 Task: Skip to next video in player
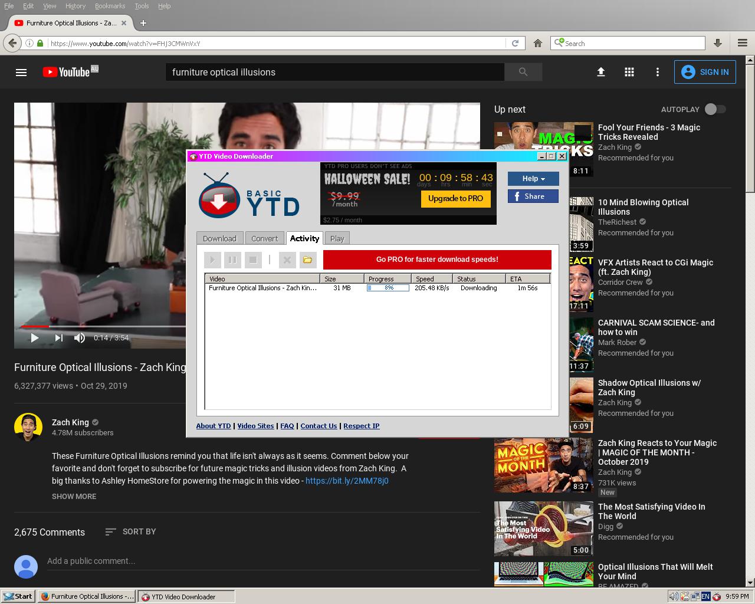click(58, 338)
